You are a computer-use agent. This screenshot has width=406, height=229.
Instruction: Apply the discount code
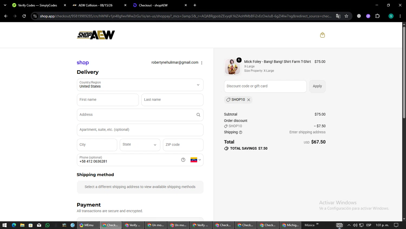tap(317, 86)
